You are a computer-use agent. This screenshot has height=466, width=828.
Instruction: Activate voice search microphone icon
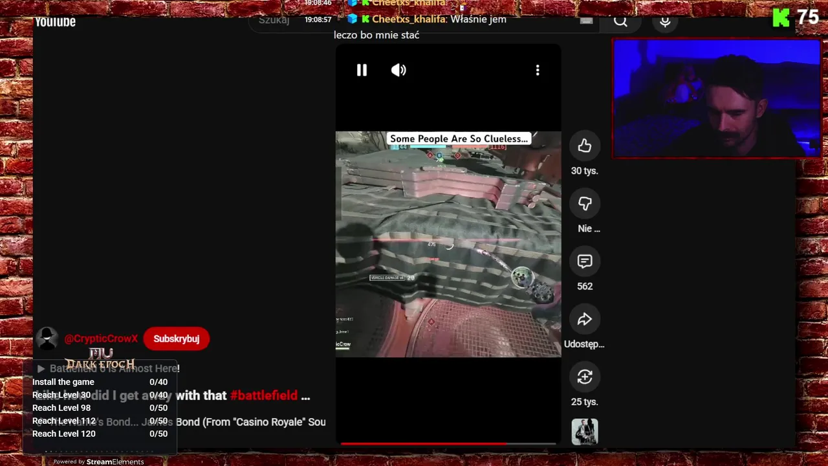(665, 21)
